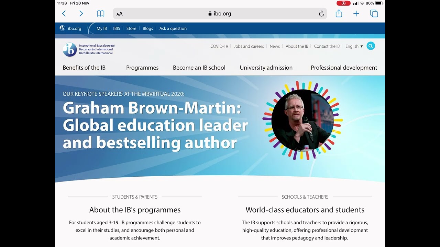Viewport: 440px width, 247px height.
Task: Open Jobs and careers page
Action: point(249,46)
